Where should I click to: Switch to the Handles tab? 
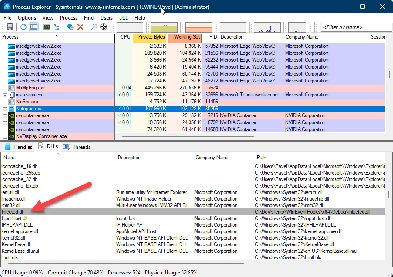click(19, 147)
